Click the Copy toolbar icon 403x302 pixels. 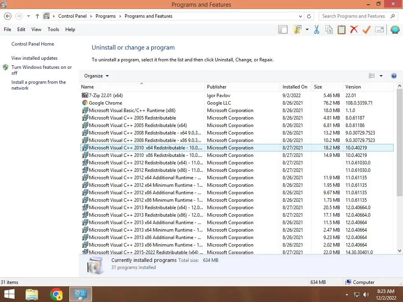(329, 29)
